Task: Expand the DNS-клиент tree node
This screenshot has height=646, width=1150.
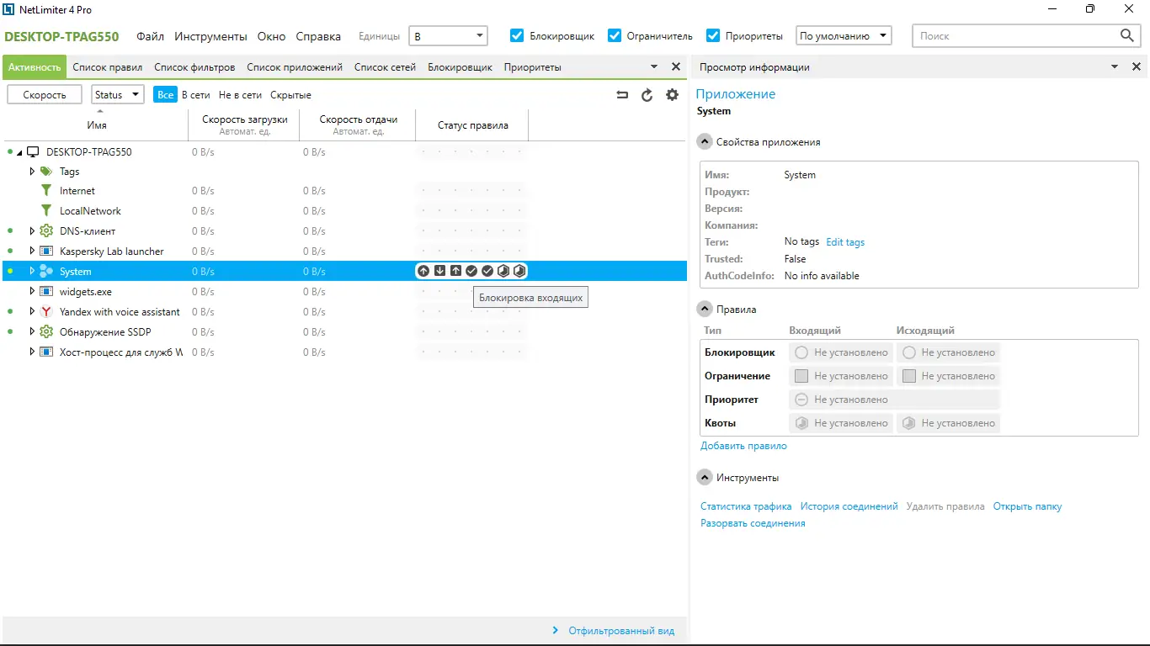Action: 33,230
